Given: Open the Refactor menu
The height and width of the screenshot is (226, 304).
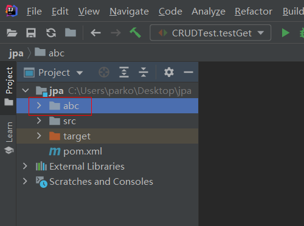Looking at the screenshot, I should pyautogui.click(x=254, y=12).
